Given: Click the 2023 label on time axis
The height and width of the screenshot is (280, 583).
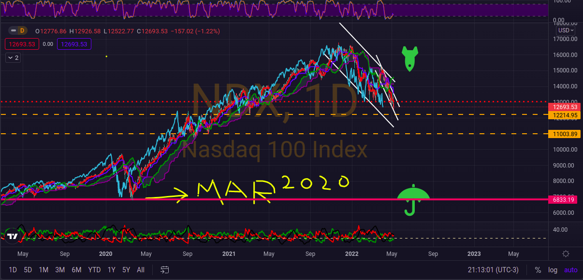Looking at the screenshot, I should 474,253.
